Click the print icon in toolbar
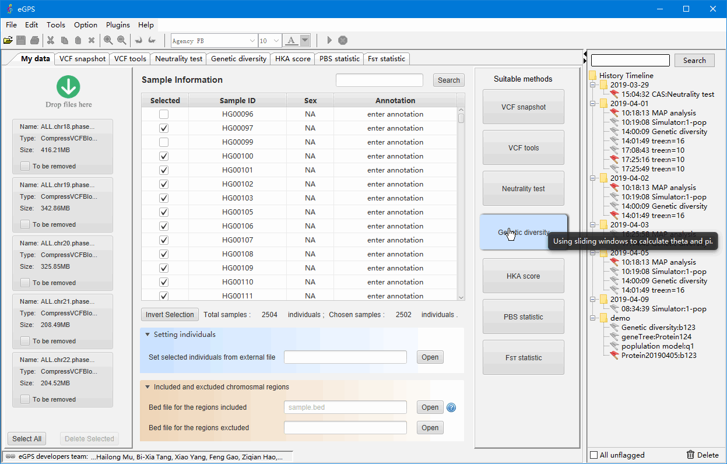Viewport: 727px width, 464px height. click(x=35, y=40)
